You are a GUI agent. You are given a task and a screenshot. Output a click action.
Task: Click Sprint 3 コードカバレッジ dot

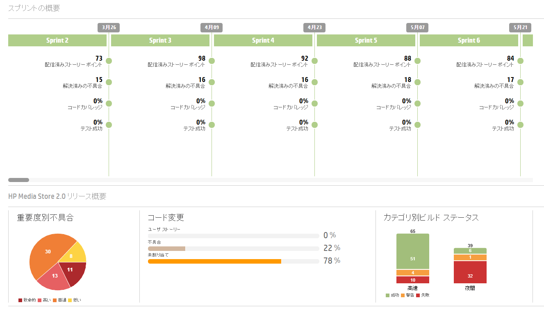coord(212,103)
